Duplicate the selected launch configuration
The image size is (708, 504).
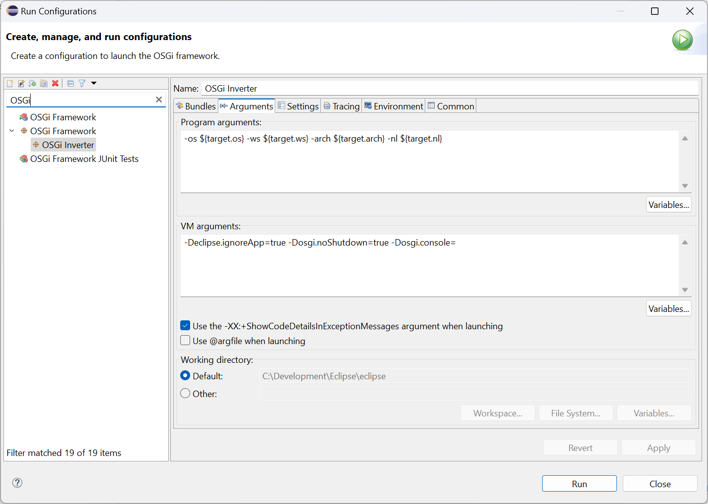[x=44, y=83]
